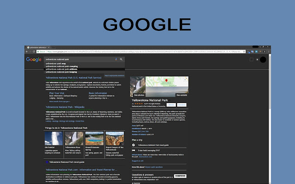Click the park phone number link
This screenshot has width=295, height=184.
point(143,132)
